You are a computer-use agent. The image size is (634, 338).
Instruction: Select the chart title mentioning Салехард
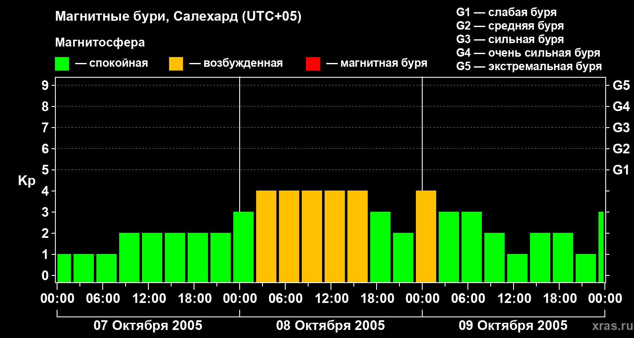[x=178, y=17]
